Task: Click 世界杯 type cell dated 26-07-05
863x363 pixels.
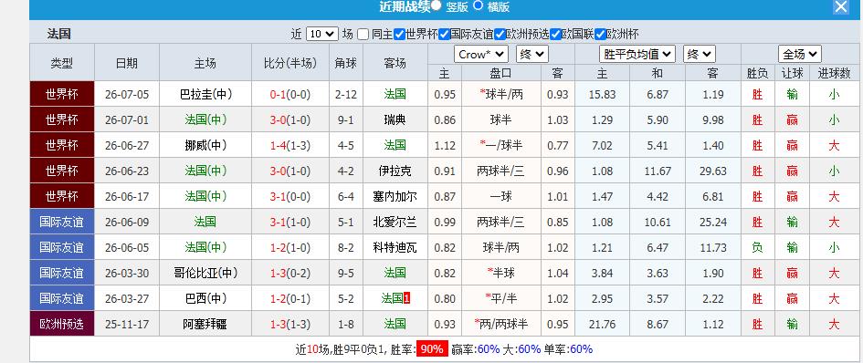Action: tap(62, 94)
